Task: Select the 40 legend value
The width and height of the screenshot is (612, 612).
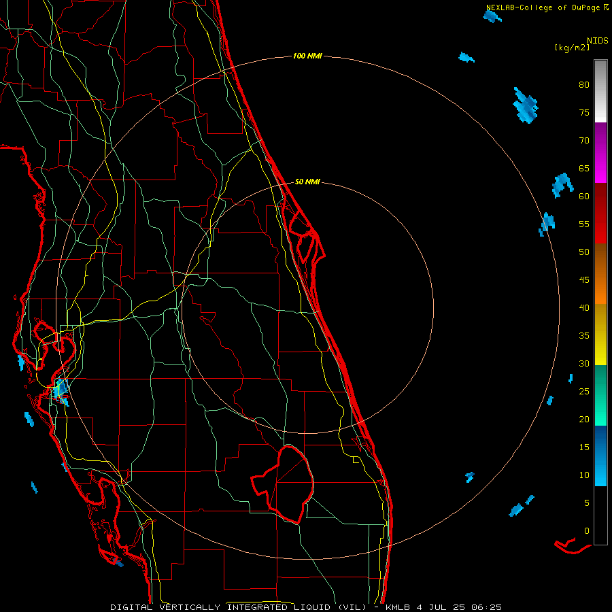Action: (x=584, y=308)
